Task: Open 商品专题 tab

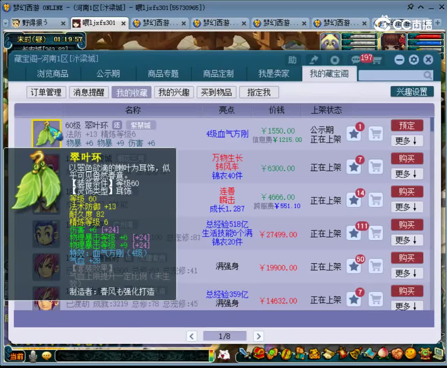Action: pos(163,74)
